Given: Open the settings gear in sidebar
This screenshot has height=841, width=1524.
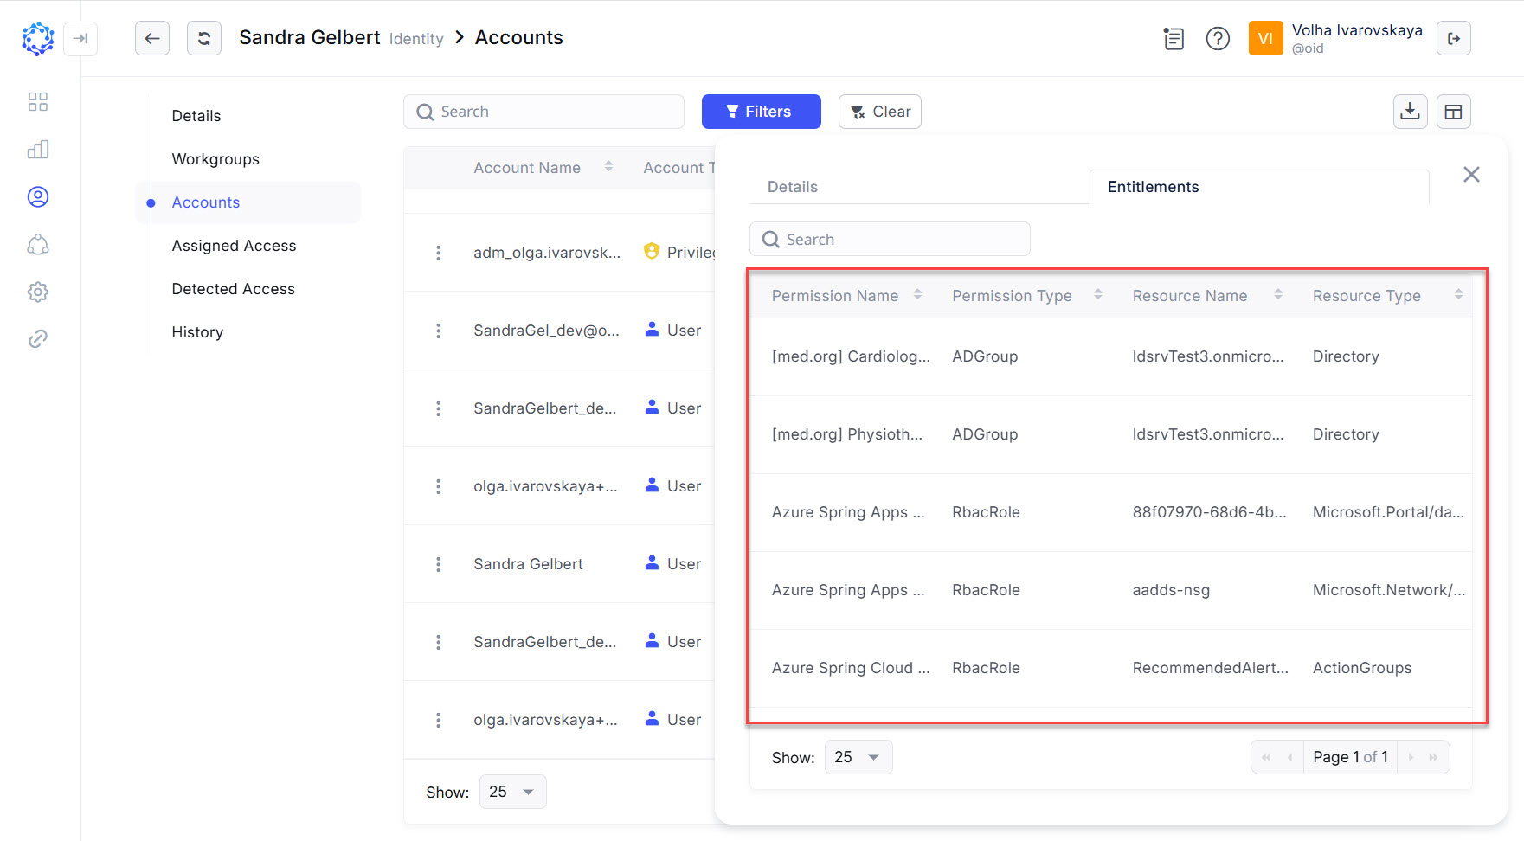Looking at the screenshot, I should 38,292.
